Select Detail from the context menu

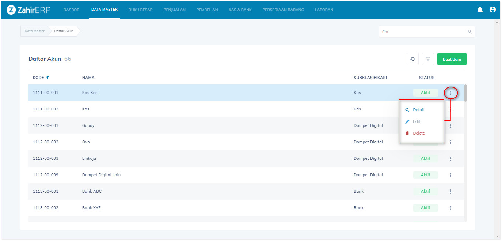tap(418, 110)
